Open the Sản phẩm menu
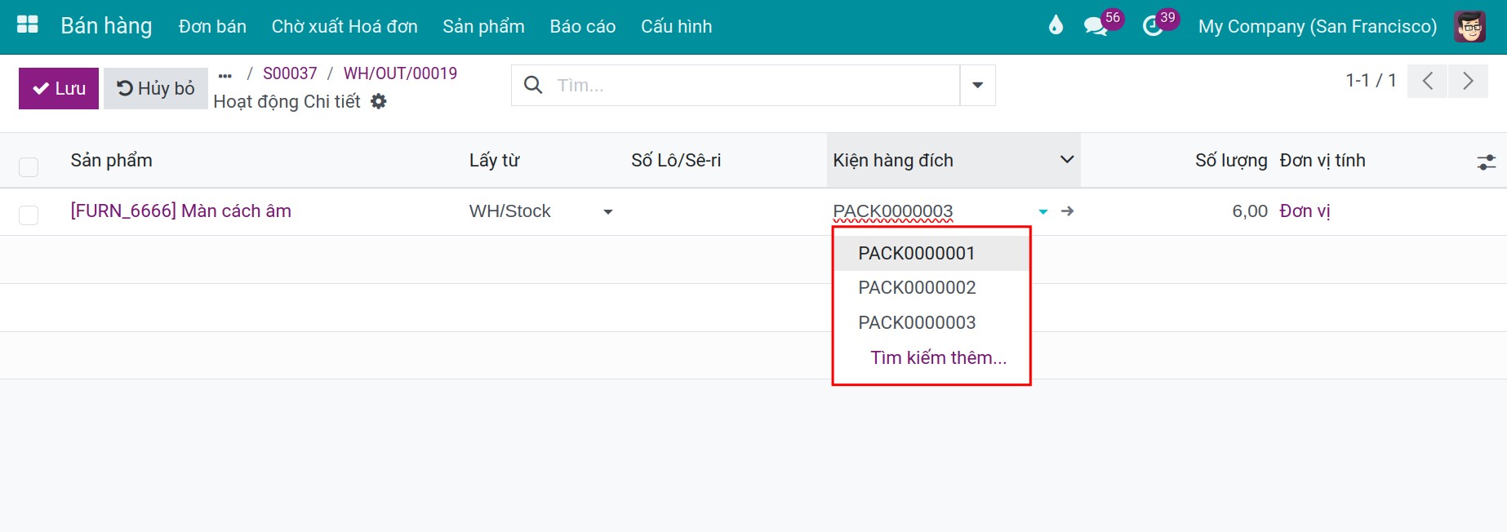 483,26
